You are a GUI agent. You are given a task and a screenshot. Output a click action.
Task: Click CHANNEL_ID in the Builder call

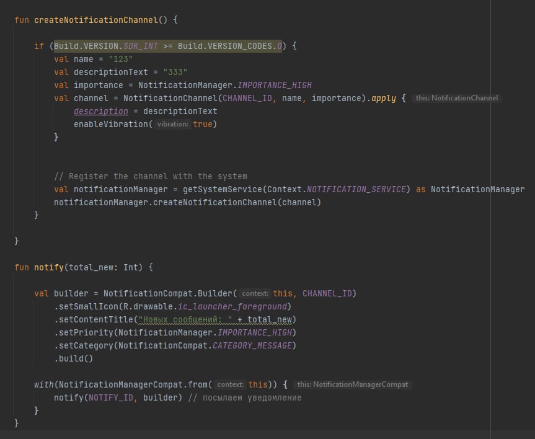327,293
